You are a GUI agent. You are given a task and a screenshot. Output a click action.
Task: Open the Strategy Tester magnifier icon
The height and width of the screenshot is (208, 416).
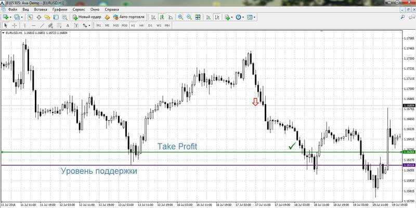tap(64, 17)
